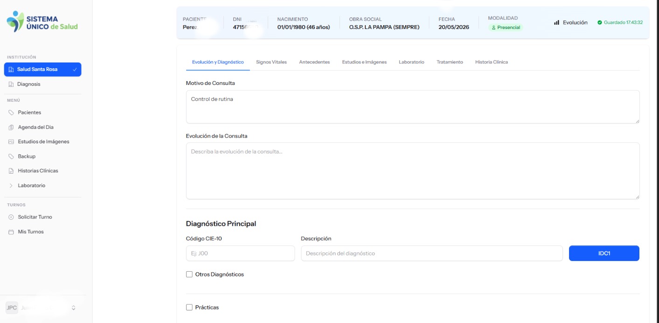Image resolution: width=659 pixels, height=323 pixels.
Task: Open the user account switcher chevrons
Action: 73,308
